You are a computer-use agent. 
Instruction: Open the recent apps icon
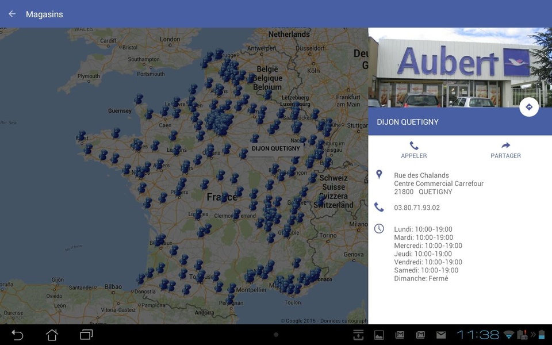click(86, 335)
